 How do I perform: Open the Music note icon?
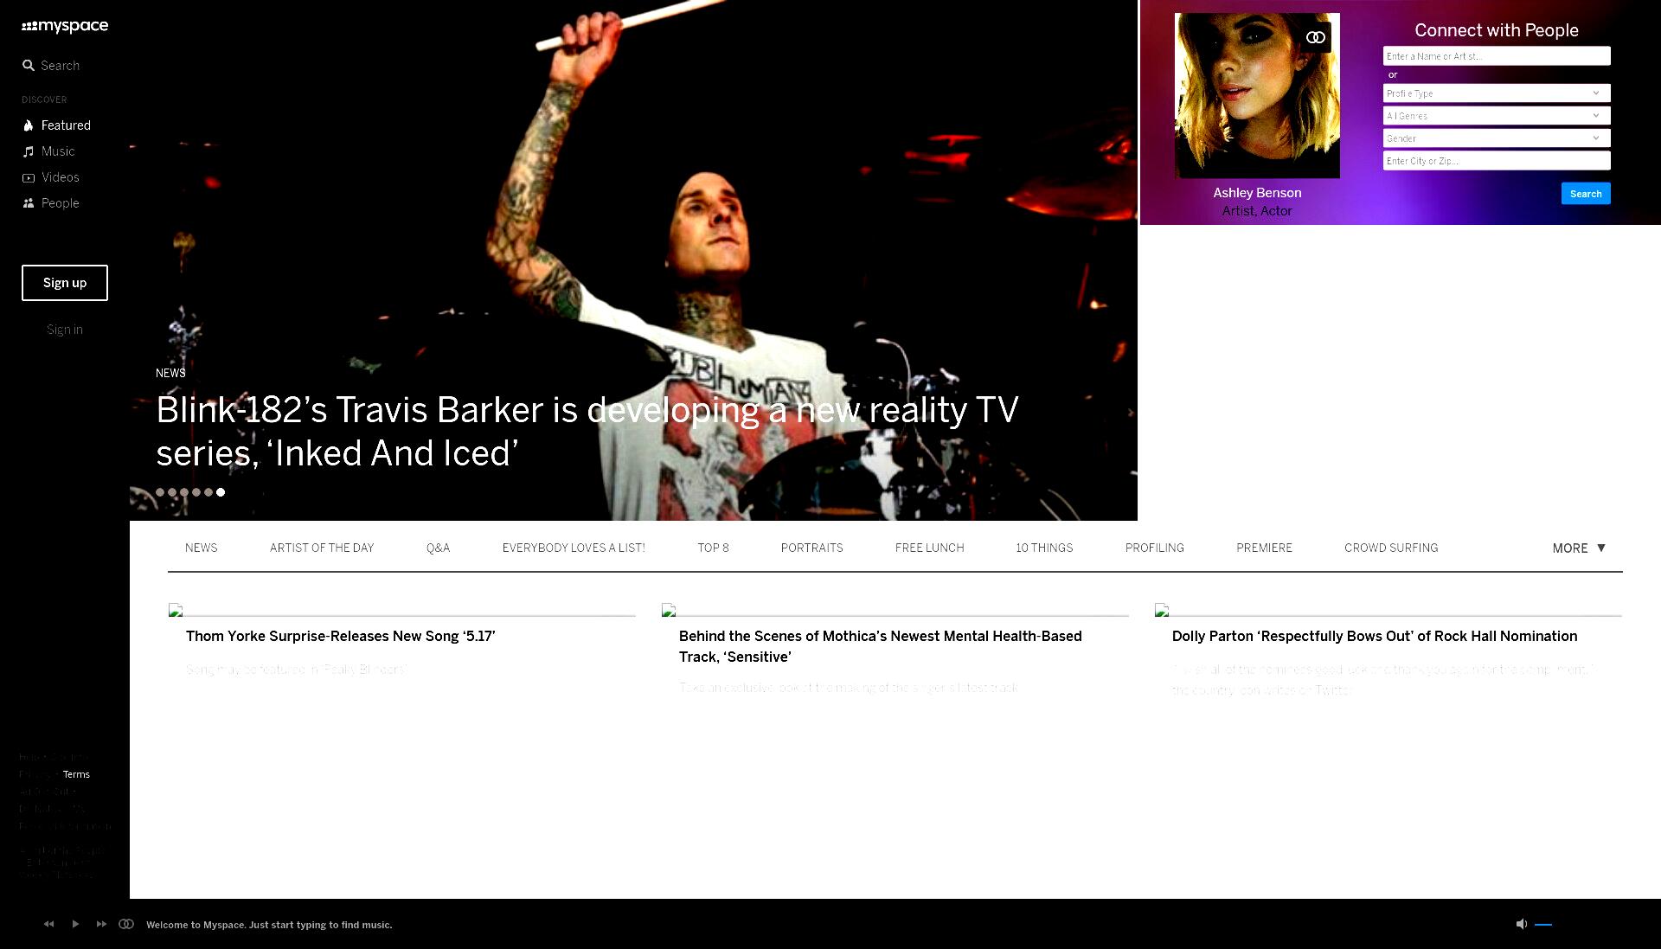coord(29,151)
